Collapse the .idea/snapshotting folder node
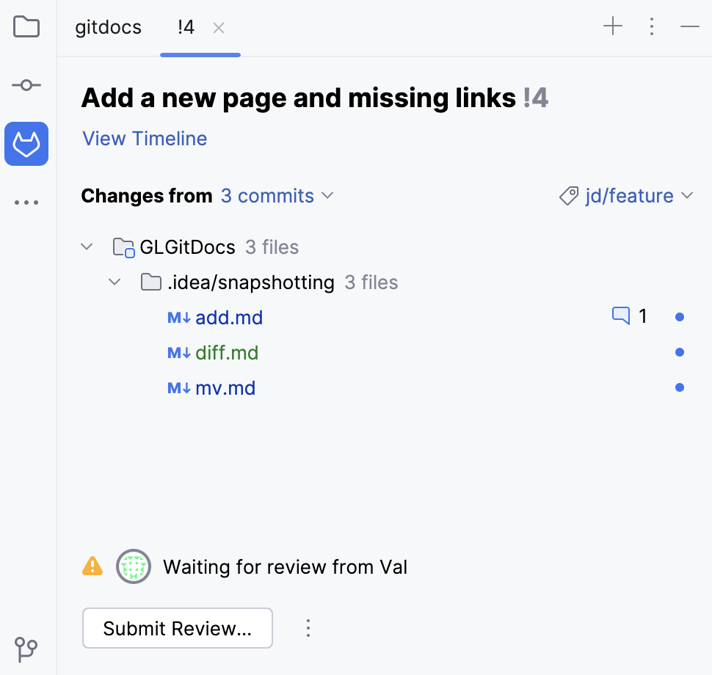Screen dimensions: 712x675 (x=115, y=282)
